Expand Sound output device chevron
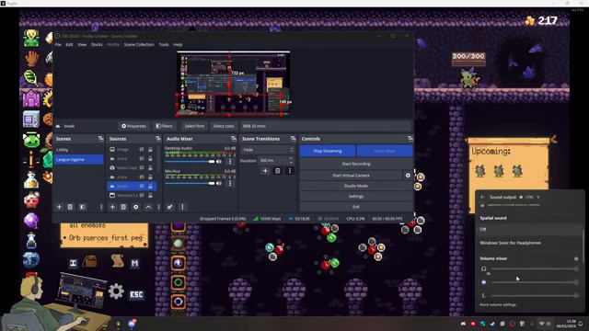589x331 pixels. tap(537, 197)
